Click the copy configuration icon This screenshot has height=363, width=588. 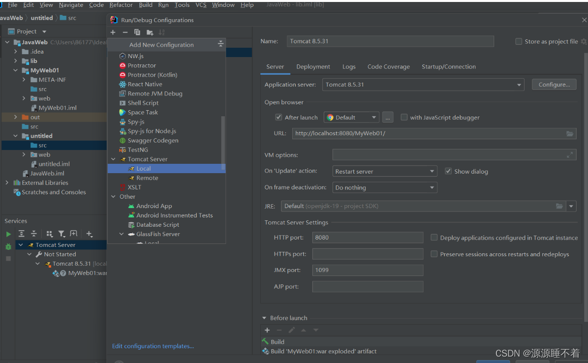click(137, 32)
